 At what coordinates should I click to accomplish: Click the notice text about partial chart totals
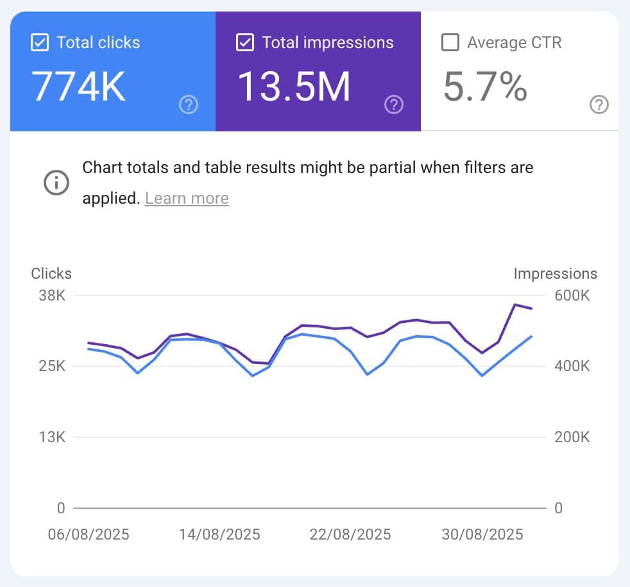tap(308, 169)
